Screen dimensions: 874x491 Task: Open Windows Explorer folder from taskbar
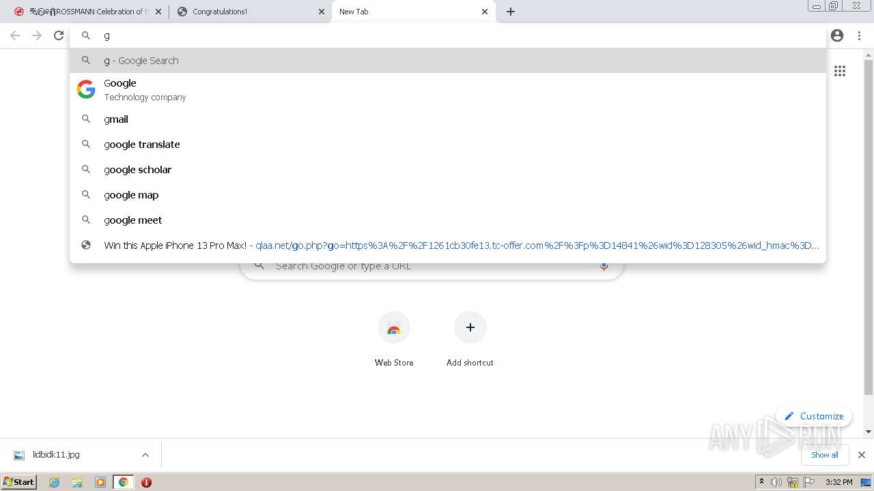pos(77,482)
